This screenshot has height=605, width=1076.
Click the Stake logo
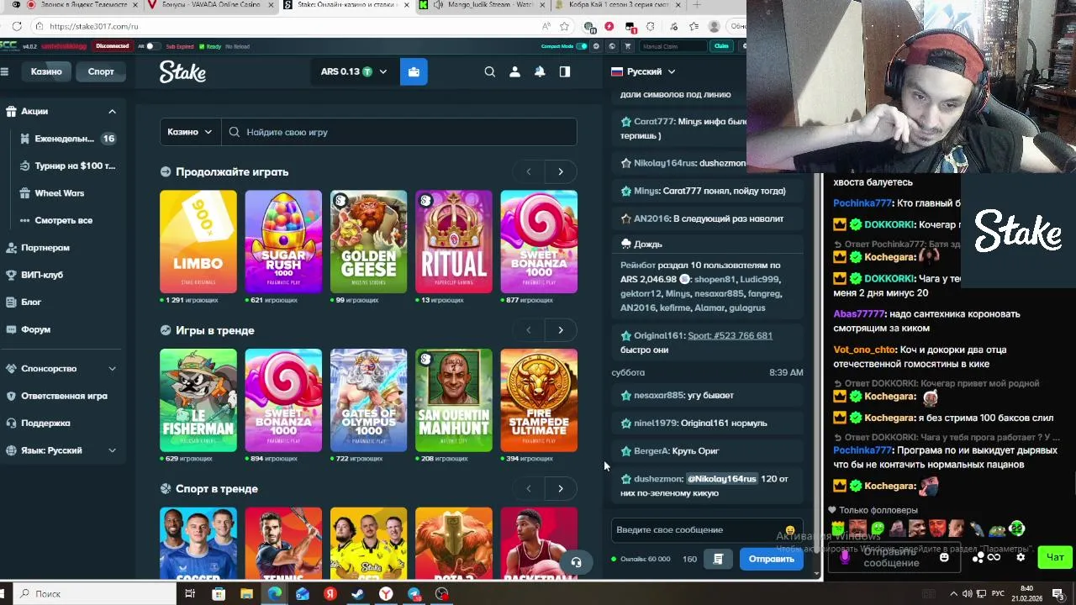point(182,72)
